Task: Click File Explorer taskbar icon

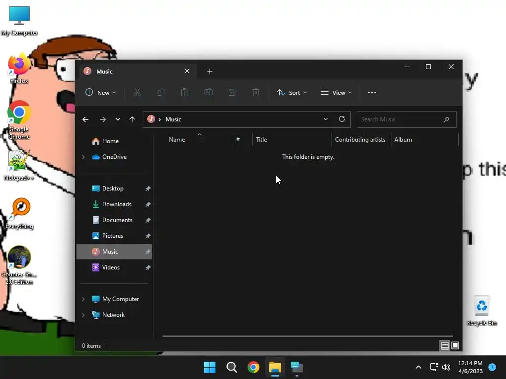Action: pyautogui.click(x=275, y=367)
